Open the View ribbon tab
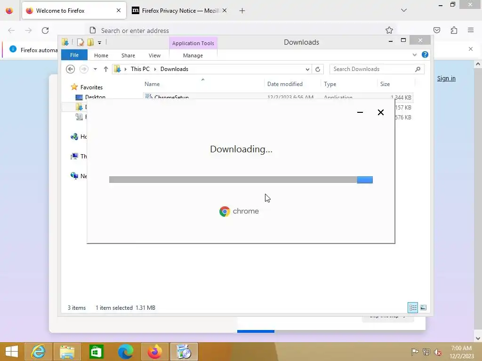This screenshot has width=482, height=361. click(154, 55)
